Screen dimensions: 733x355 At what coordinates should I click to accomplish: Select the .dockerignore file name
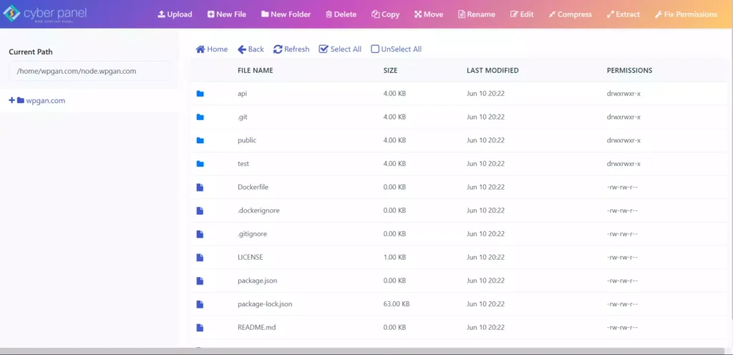click(x=258, y=210)
